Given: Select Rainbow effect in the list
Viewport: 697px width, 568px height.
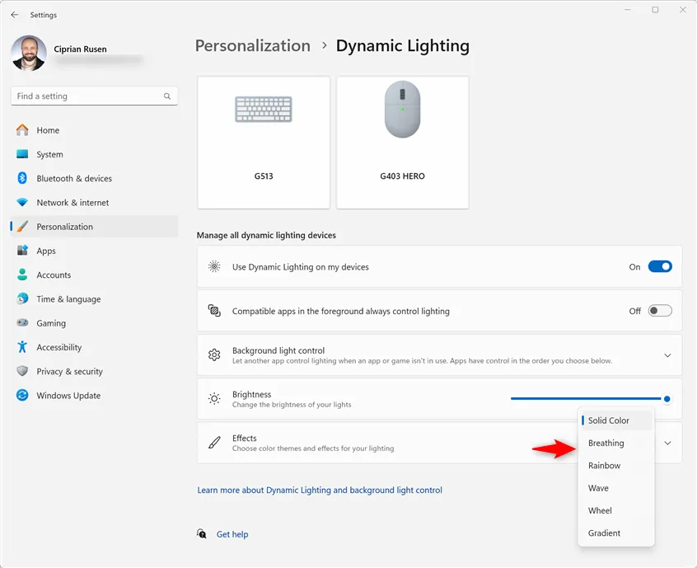Looking at the screenshot, I should click(605, 466).
